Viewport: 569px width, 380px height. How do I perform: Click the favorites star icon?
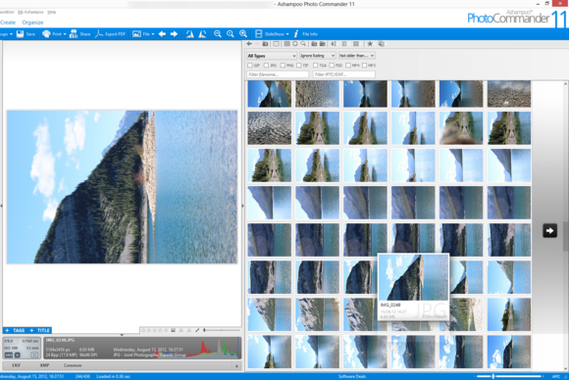(370, 44)
